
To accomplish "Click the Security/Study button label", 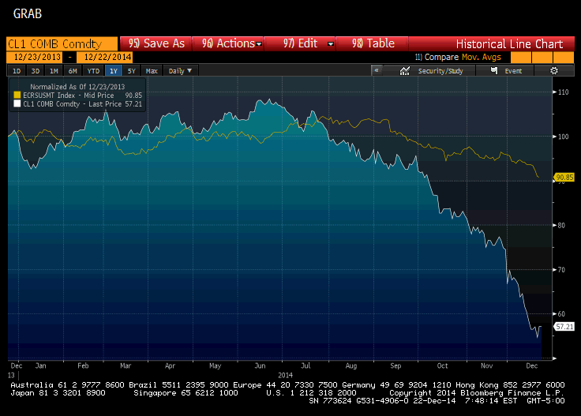I will coord(440,71).
